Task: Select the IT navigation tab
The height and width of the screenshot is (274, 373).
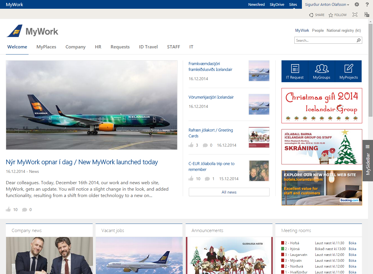Action: [191, 47]
